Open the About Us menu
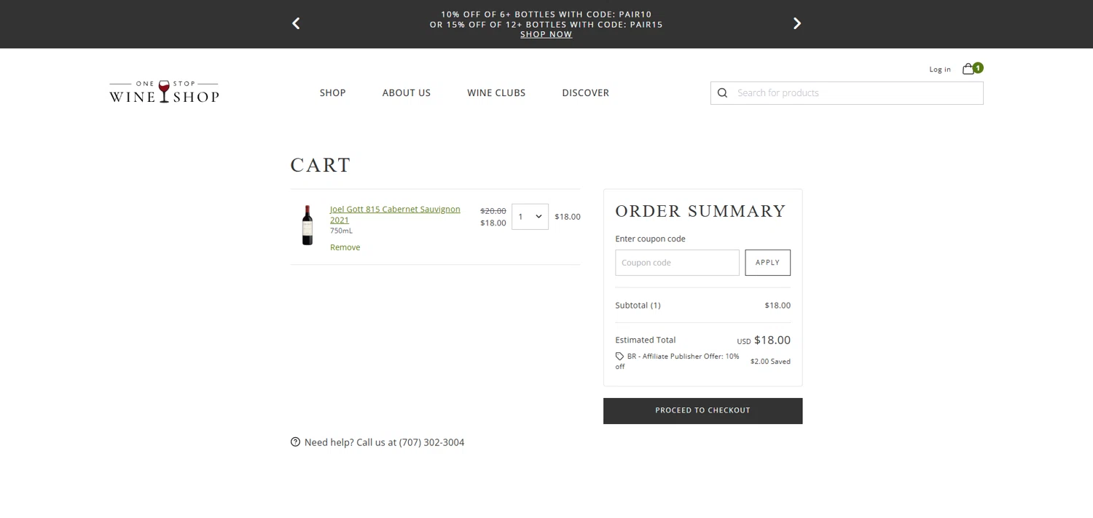The width and height of the screenshot is (1093, 518). tap(407, 93)
